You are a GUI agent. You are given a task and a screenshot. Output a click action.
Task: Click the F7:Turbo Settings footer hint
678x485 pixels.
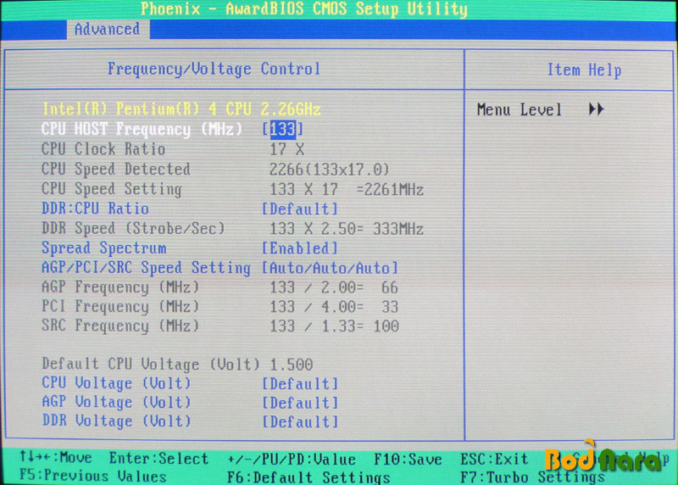click(x=532, y=477)
